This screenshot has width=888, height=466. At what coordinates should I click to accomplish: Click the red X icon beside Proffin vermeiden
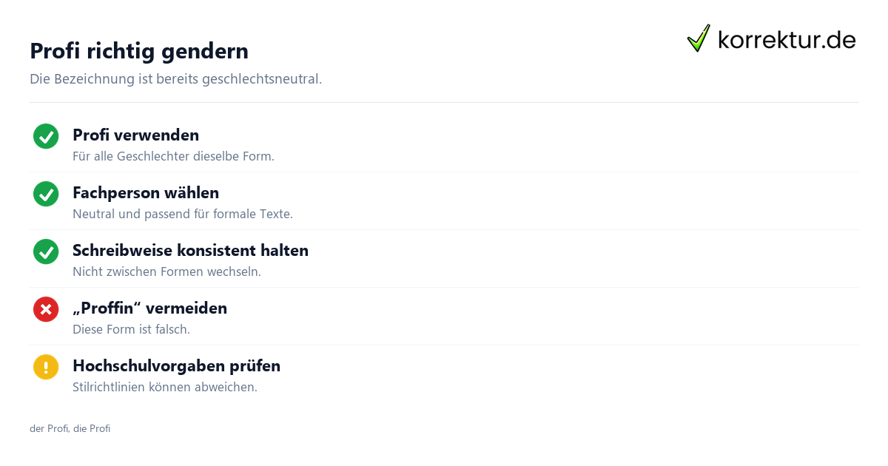pos(46,309)
